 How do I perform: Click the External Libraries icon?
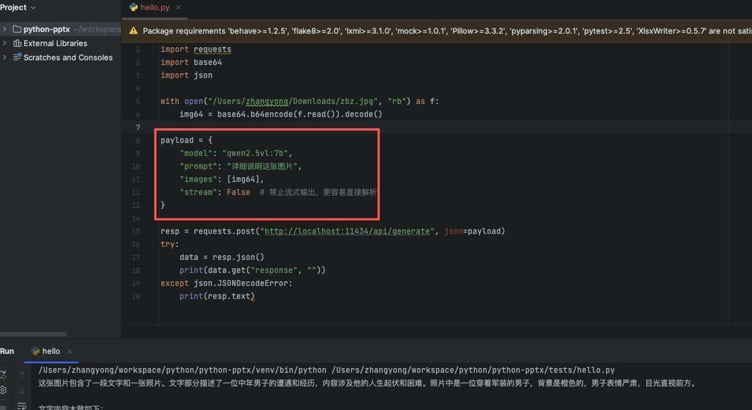17,43
